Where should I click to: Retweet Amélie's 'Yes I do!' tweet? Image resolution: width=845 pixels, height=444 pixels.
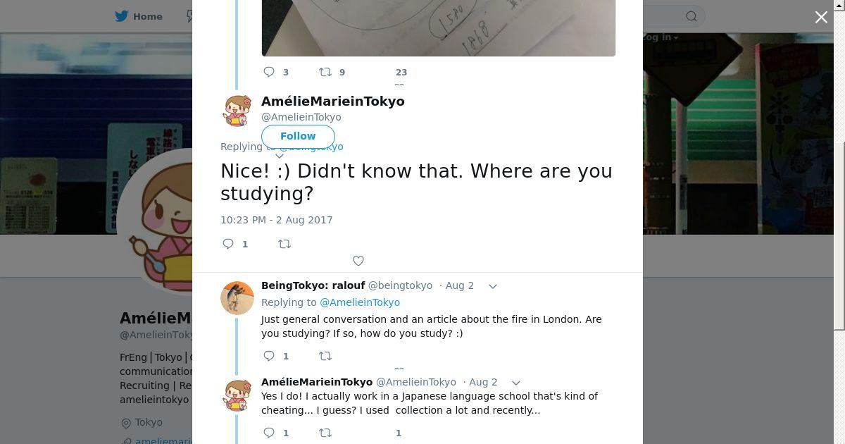click(x=325, y=433)
